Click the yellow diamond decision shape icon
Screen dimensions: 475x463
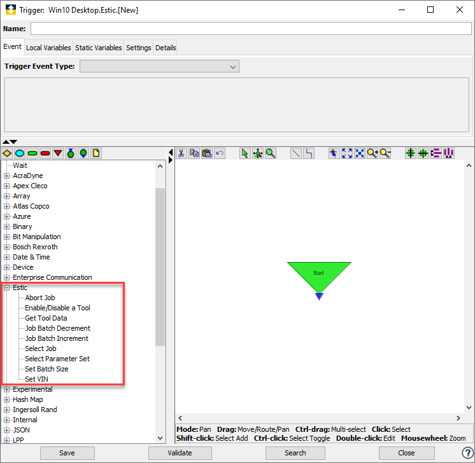click(x=7, y=153)
